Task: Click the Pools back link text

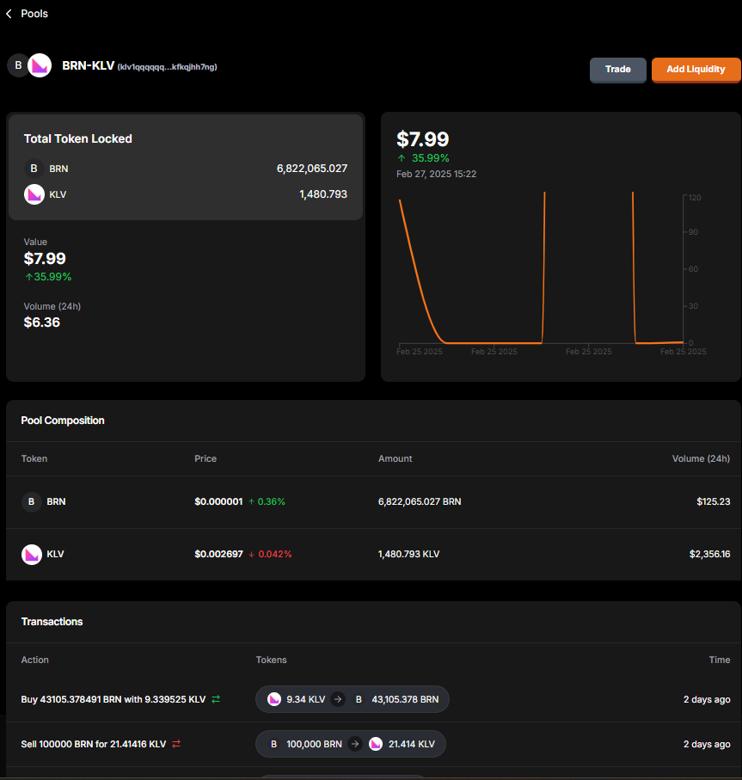Action: (x=34, y=14)
